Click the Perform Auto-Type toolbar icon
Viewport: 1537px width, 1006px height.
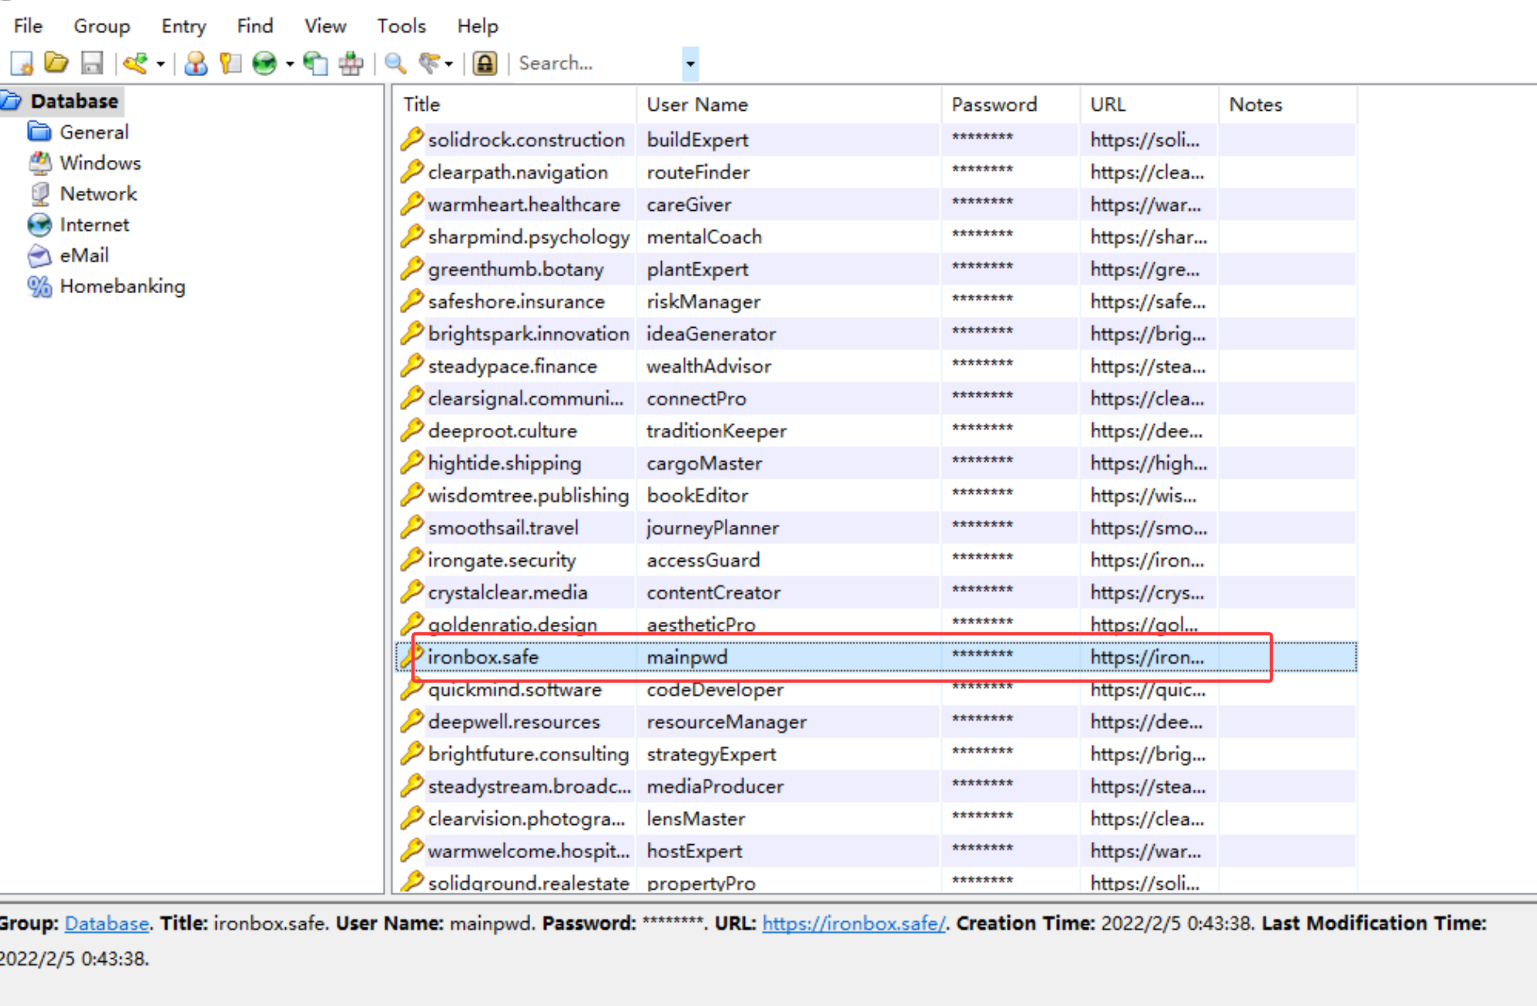(351, 64)
